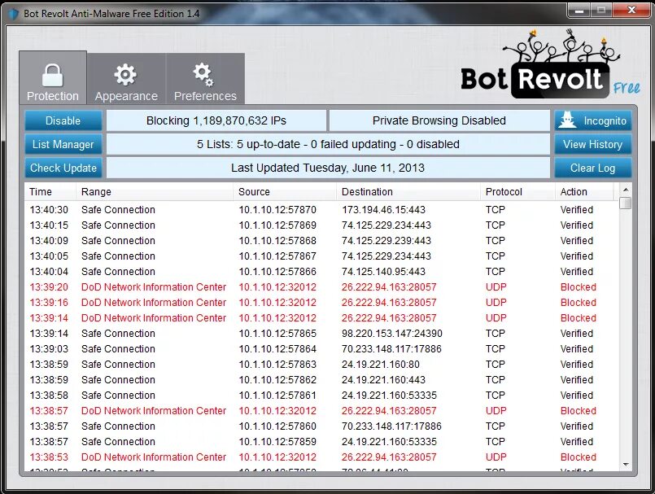
Task: Click the log scrollbar thumb
Action: (626, 203)
